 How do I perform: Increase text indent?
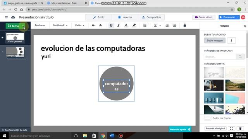pos(174,25)
